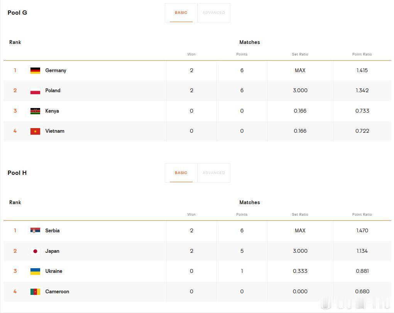Viewport: 394px width, 313px height.
Task: Click the Won column header in Pool G
Action: click(x=191, y=54)
